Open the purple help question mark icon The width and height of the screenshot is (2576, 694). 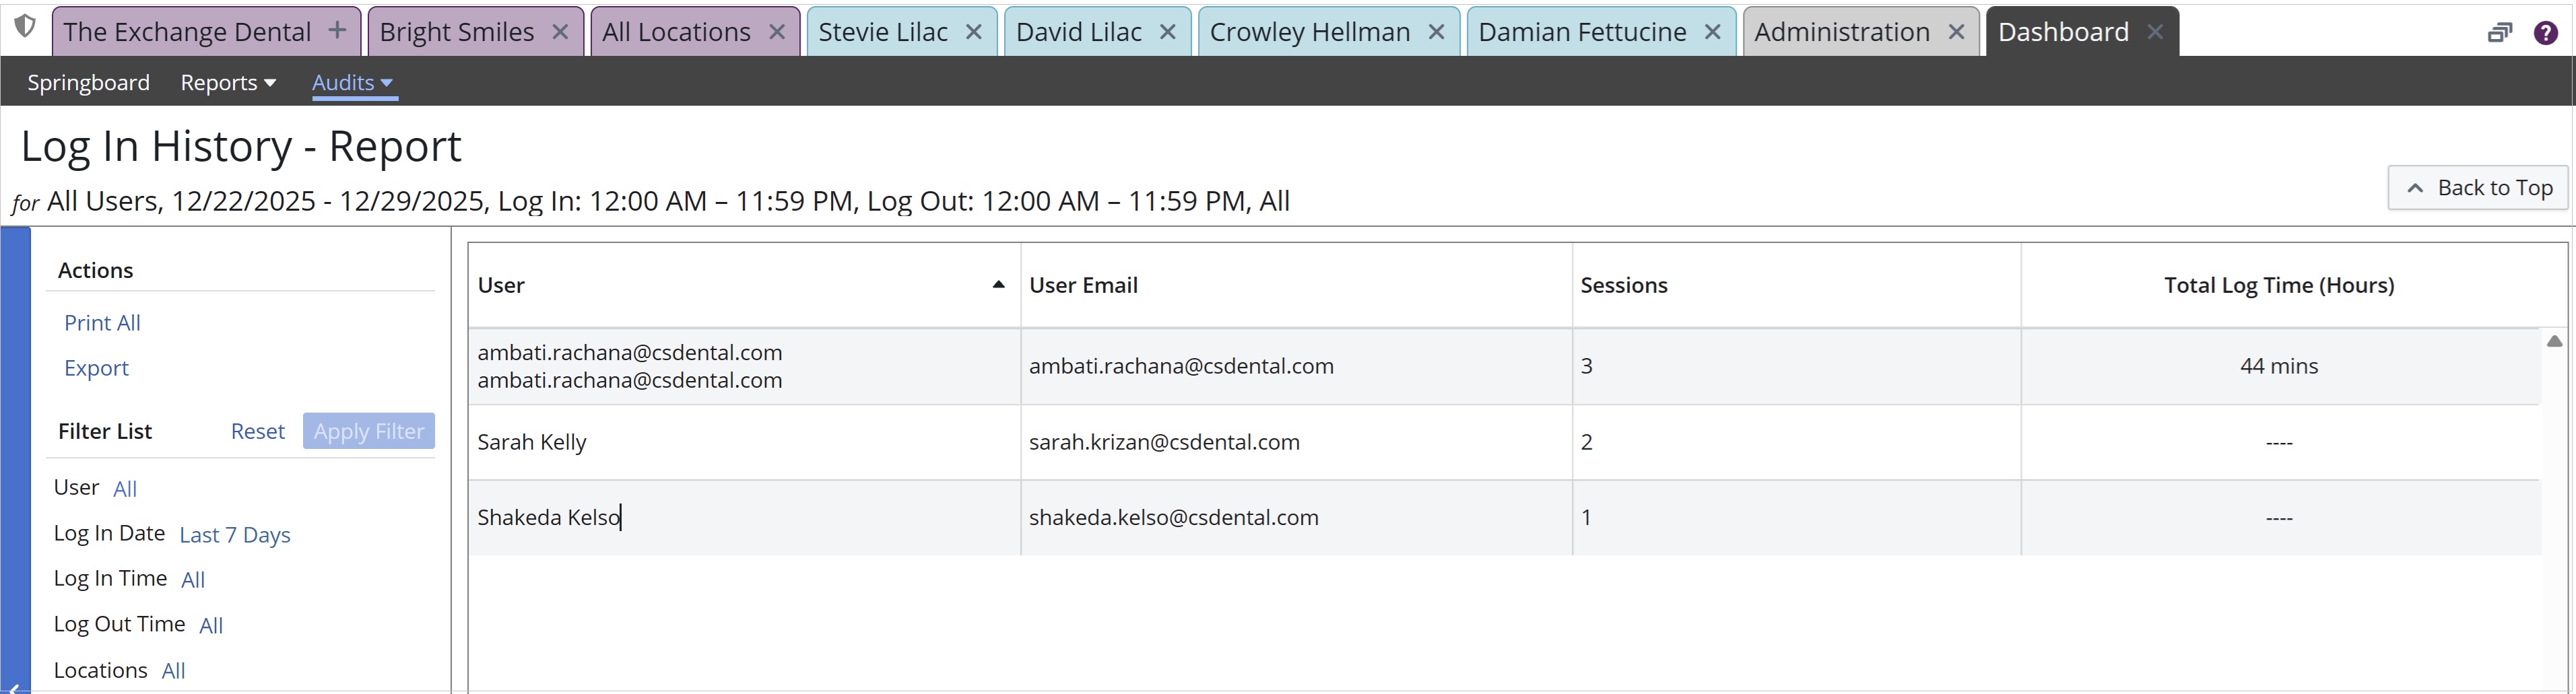2545,33
